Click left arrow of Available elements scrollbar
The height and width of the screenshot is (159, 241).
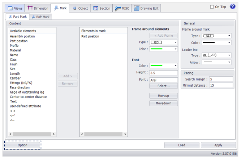10,134
